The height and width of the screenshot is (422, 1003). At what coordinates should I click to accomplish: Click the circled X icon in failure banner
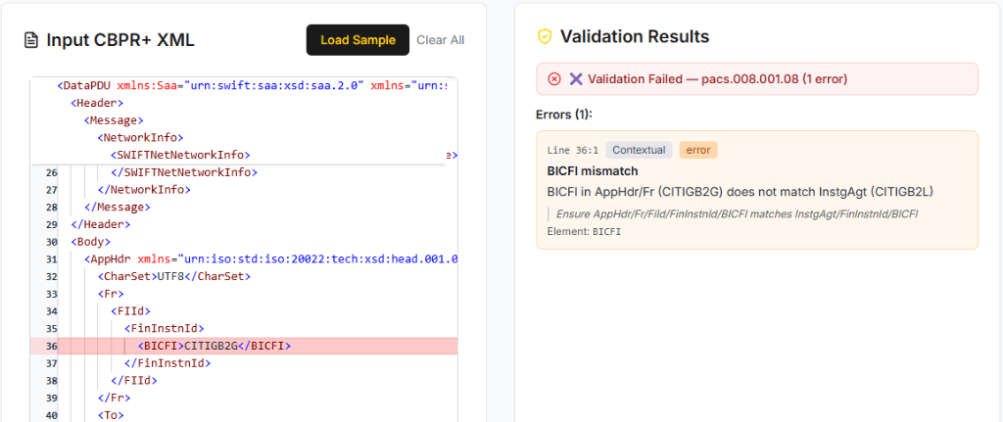click(x=554, y=78)
